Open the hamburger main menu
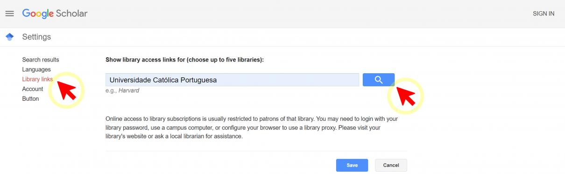 pos(9,14)
